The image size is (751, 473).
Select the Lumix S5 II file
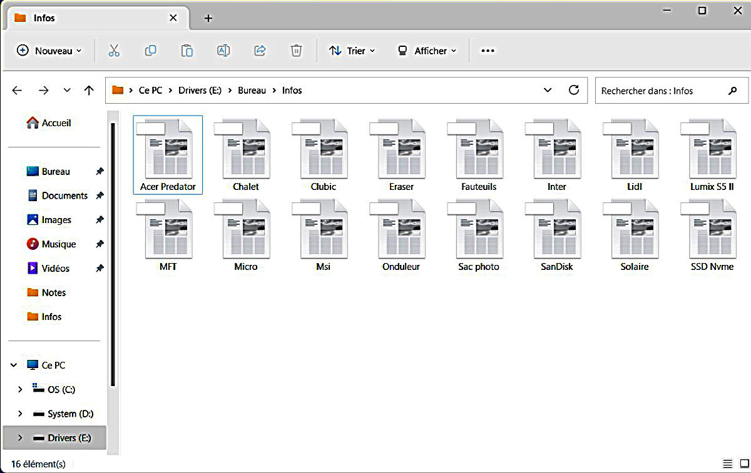coord(712,155)
